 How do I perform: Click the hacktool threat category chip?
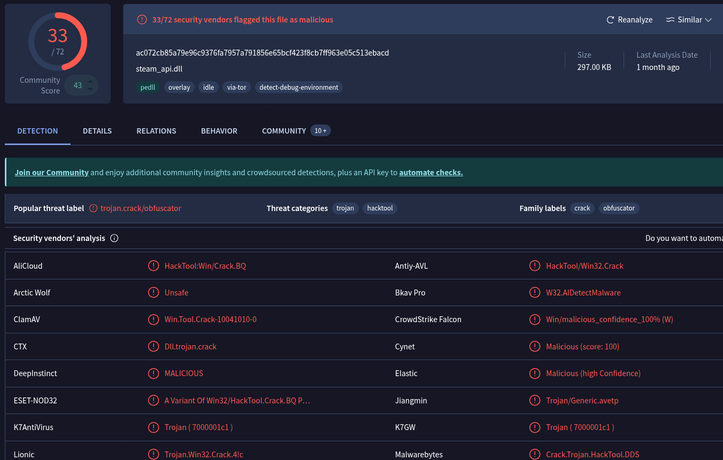click(380, 208)
